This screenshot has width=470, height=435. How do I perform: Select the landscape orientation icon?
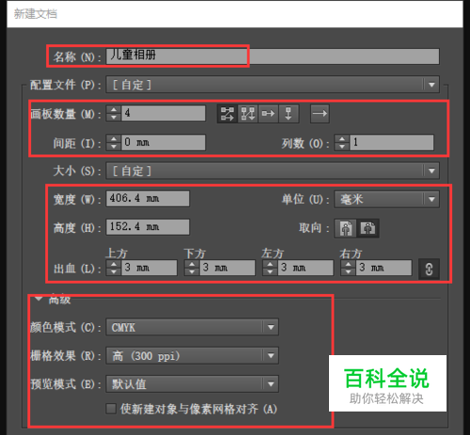[368, 228]
